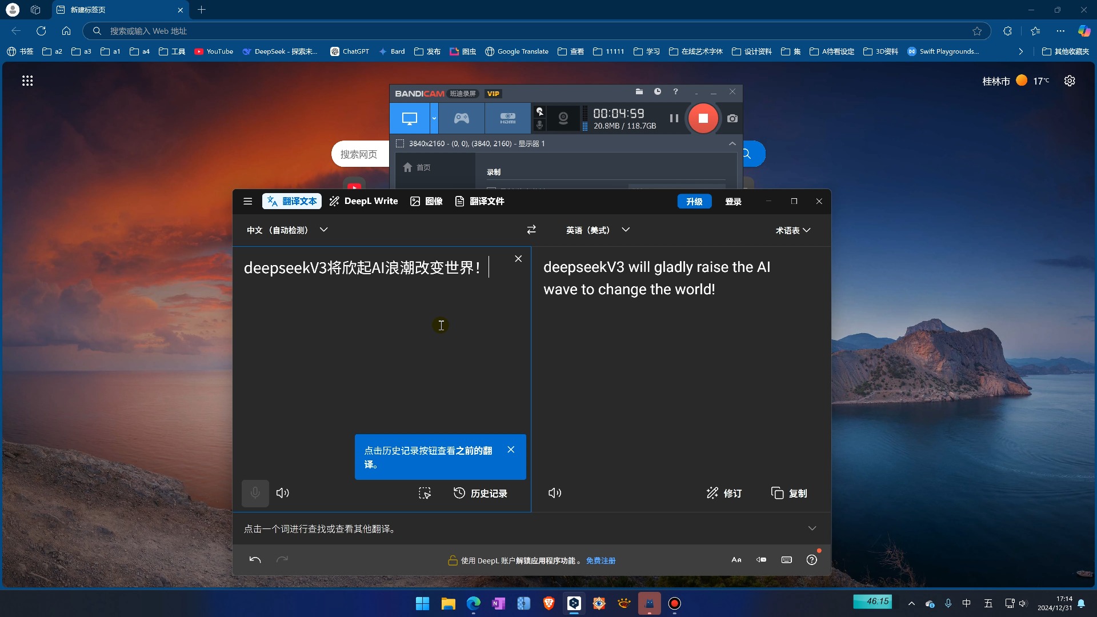Select the game recording mode in Bandicam

tap(461, 118)
